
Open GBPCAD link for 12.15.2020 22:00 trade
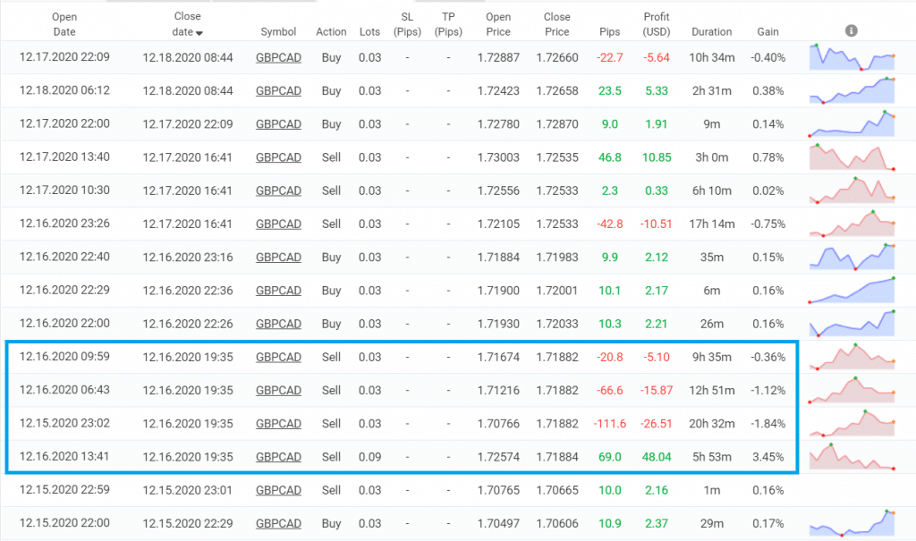278,523
